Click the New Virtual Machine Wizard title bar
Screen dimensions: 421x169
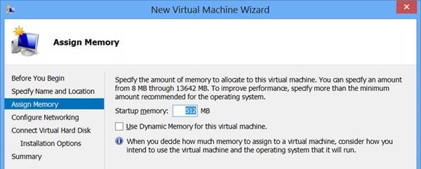pos(210,9)
